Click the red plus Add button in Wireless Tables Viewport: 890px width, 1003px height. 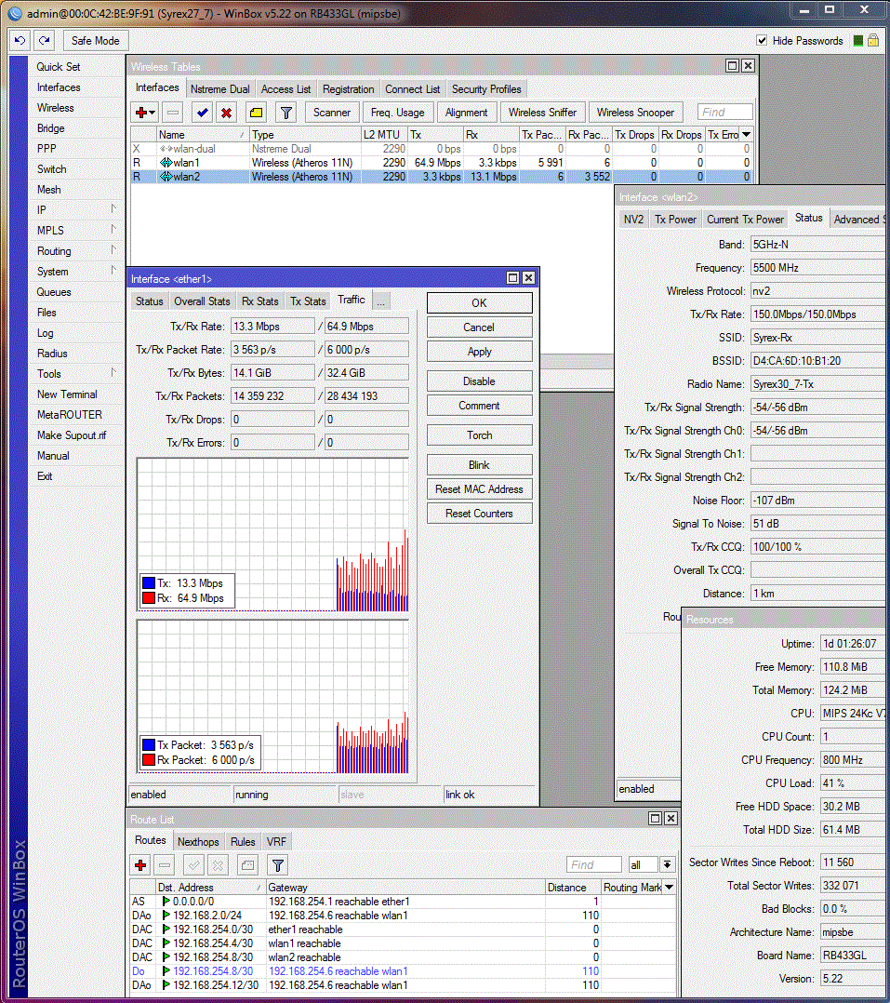pos(145,113)
